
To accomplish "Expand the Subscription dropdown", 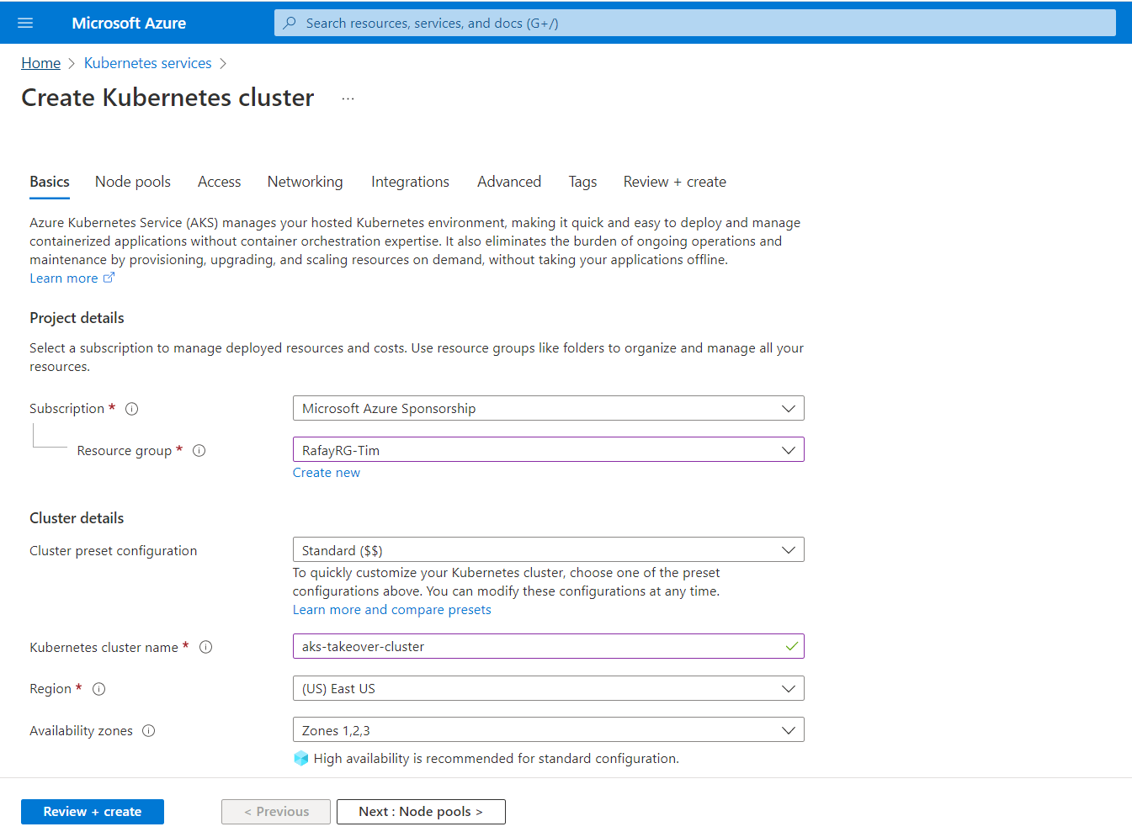I will coord(548,408).
